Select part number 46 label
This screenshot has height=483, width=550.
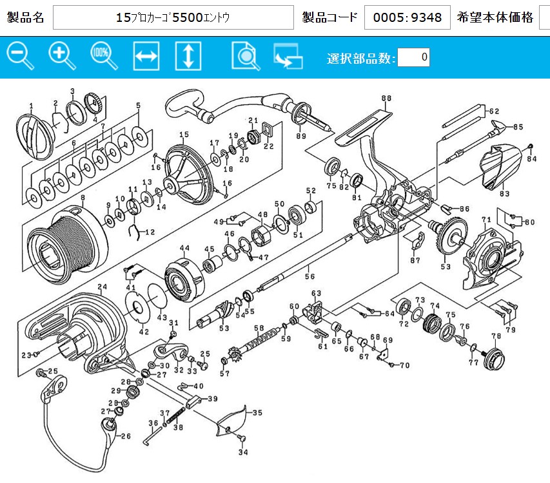[230, 234]
